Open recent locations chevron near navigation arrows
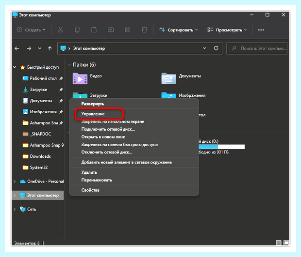Screen dimensions: 301x257 (39, 48)
